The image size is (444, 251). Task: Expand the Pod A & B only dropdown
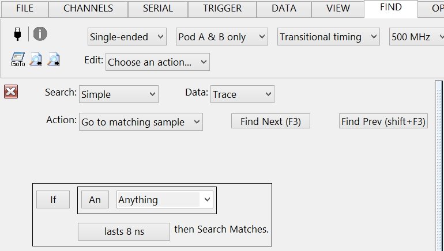pos(221,37)
